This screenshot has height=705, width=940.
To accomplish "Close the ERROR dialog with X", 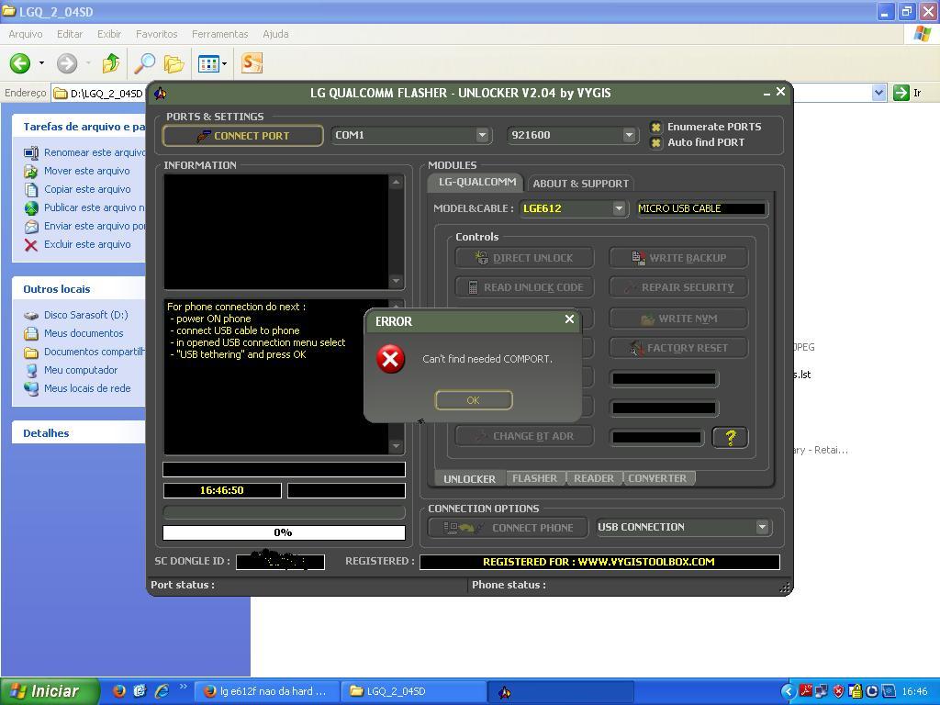I will click(x=569, y=319).
